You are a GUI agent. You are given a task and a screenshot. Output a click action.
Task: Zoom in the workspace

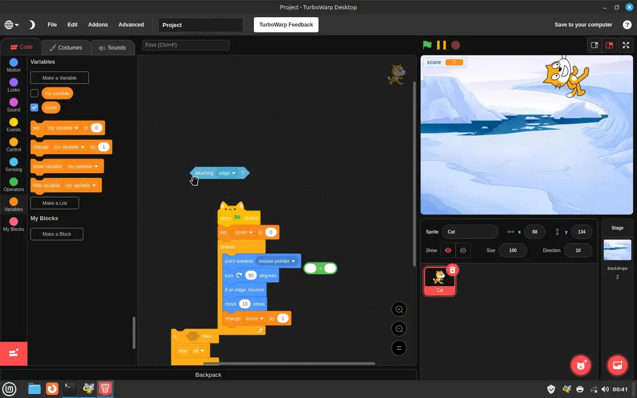399,309
